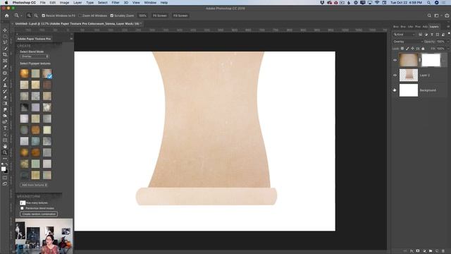This screenshot has width=451, height=254.
Task: Toggle Scrubby Zoom checkbox
Action: tap(112, 16)
